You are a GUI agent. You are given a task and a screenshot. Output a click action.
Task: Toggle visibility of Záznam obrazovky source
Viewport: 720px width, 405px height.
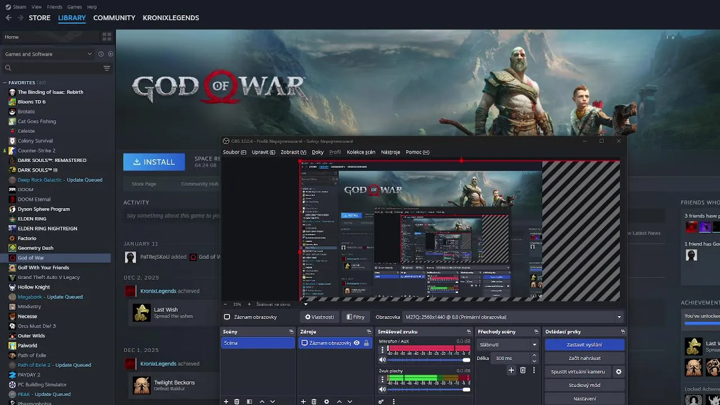(x=357, y=343)
